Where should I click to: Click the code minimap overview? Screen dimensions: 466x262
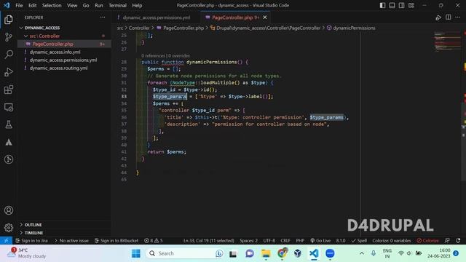click(x=447, y=41)
